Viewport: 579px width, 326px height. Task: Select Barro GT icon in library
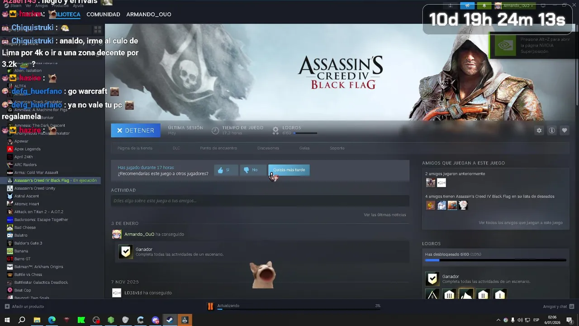pyautogui.click(x=10, y=259)
